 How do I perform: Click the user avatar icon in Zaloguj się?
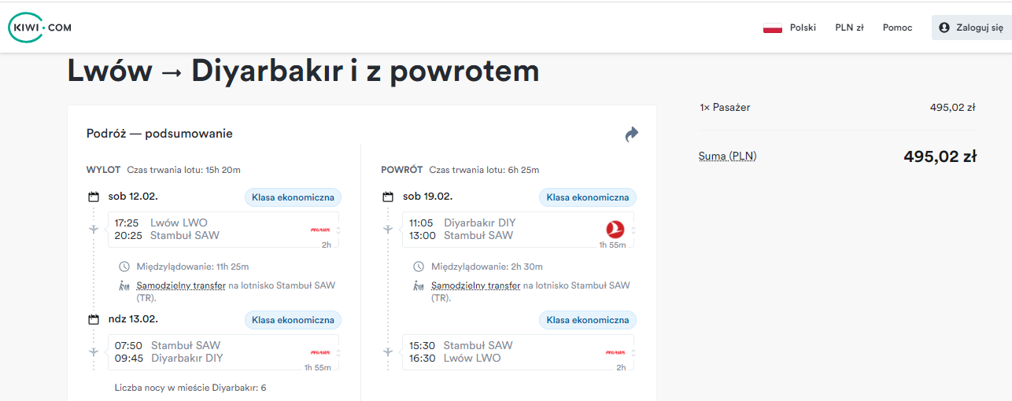click(944, 28)
